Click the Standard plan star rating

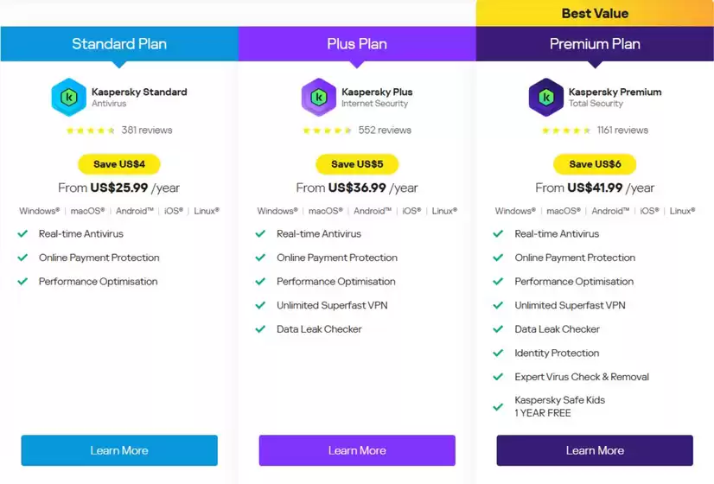pos(91,131)
